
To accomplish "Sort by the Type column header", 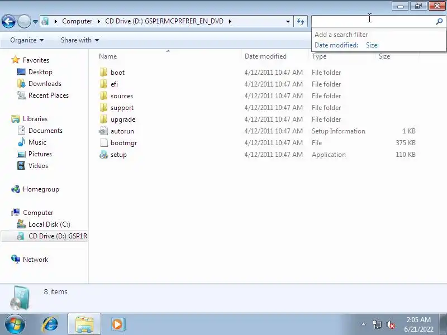I will 318,56.
